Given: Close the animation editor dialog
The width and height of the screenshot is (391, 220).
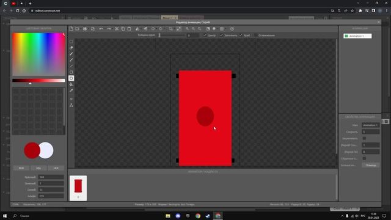Looking at the screenshot, I should tap(379, 22).
